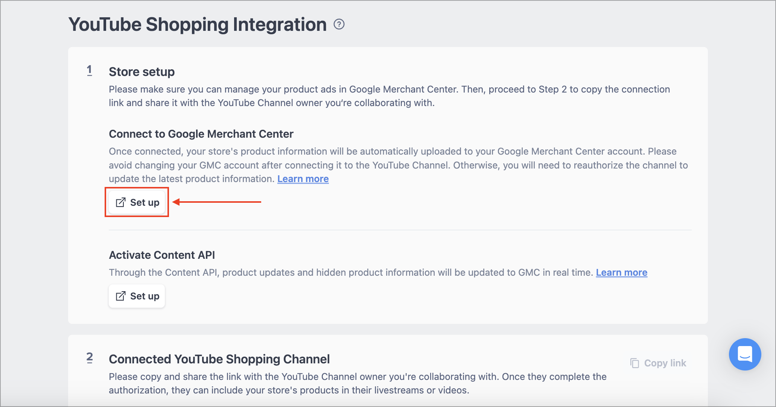Click the Activate Content API heading
This screenshot has height=407, width=776.
[x=162, y=255]
